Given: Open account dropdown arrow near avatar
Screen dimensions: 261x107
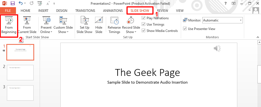Looking at the screenshot, I should 250,10.
